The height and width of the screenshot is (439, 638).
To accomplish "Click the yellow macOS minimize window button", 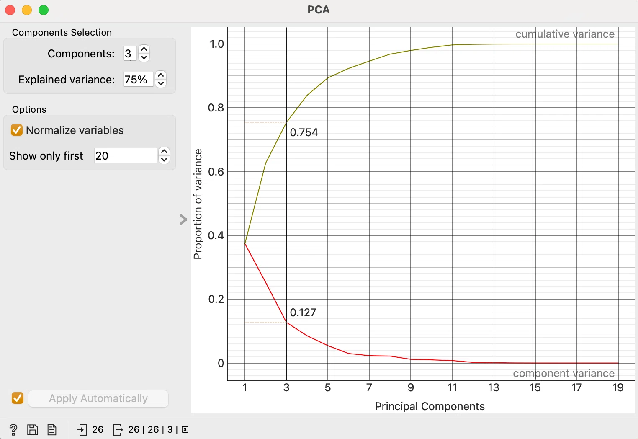I will pos(27,10).
